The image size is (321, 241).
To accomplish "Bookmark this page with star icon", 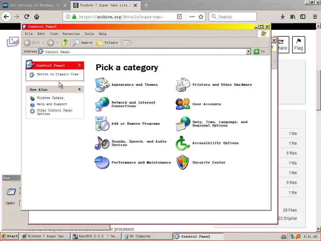I will pyautogui.click(x=201, y=17).
